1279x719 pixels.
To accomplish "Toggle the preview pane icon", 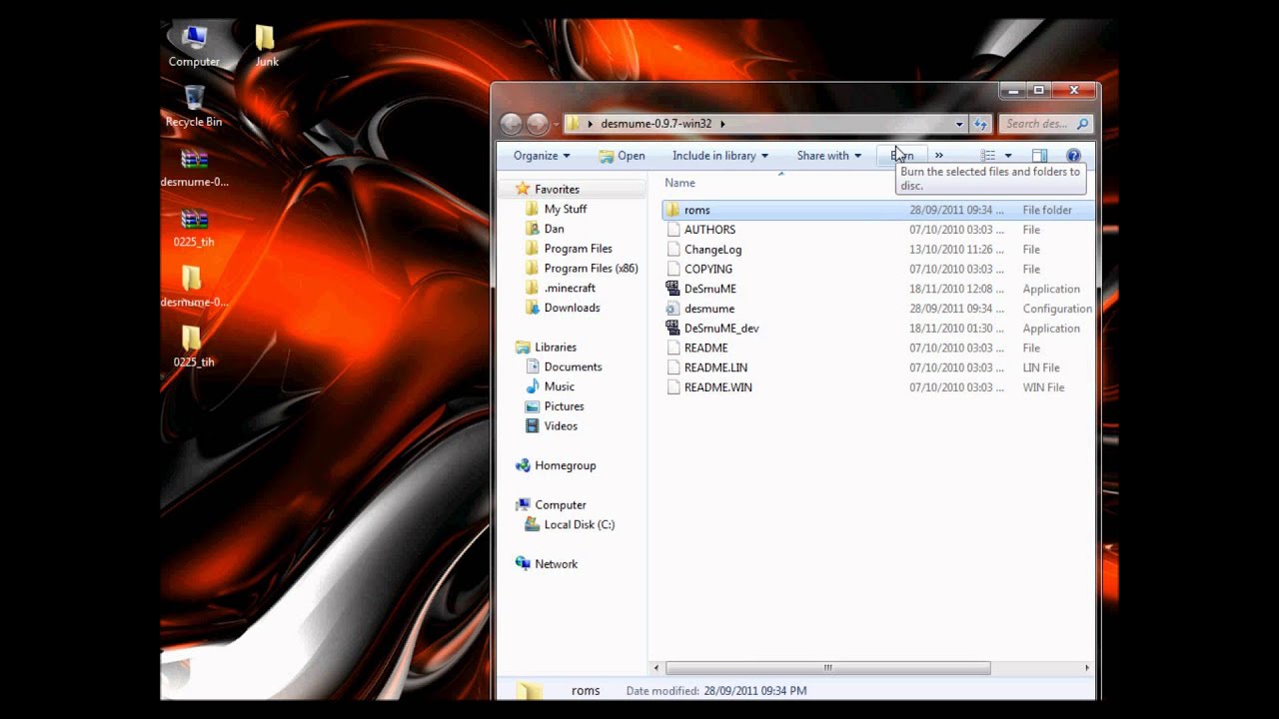I will tap(1039, 156).
